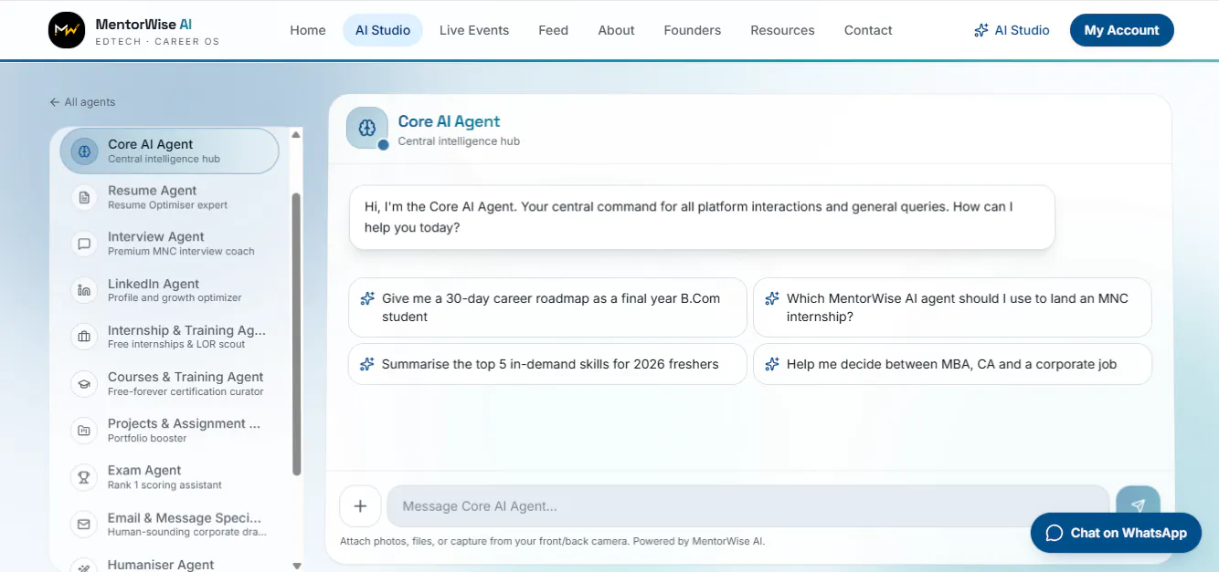
Task: Click the Internship & Training briefcase icon
Action: (84, 337)
